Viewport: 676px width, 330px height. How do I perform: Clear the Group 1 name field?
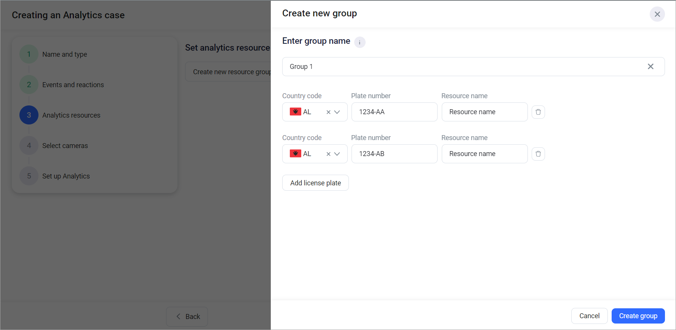pos(650,67)
